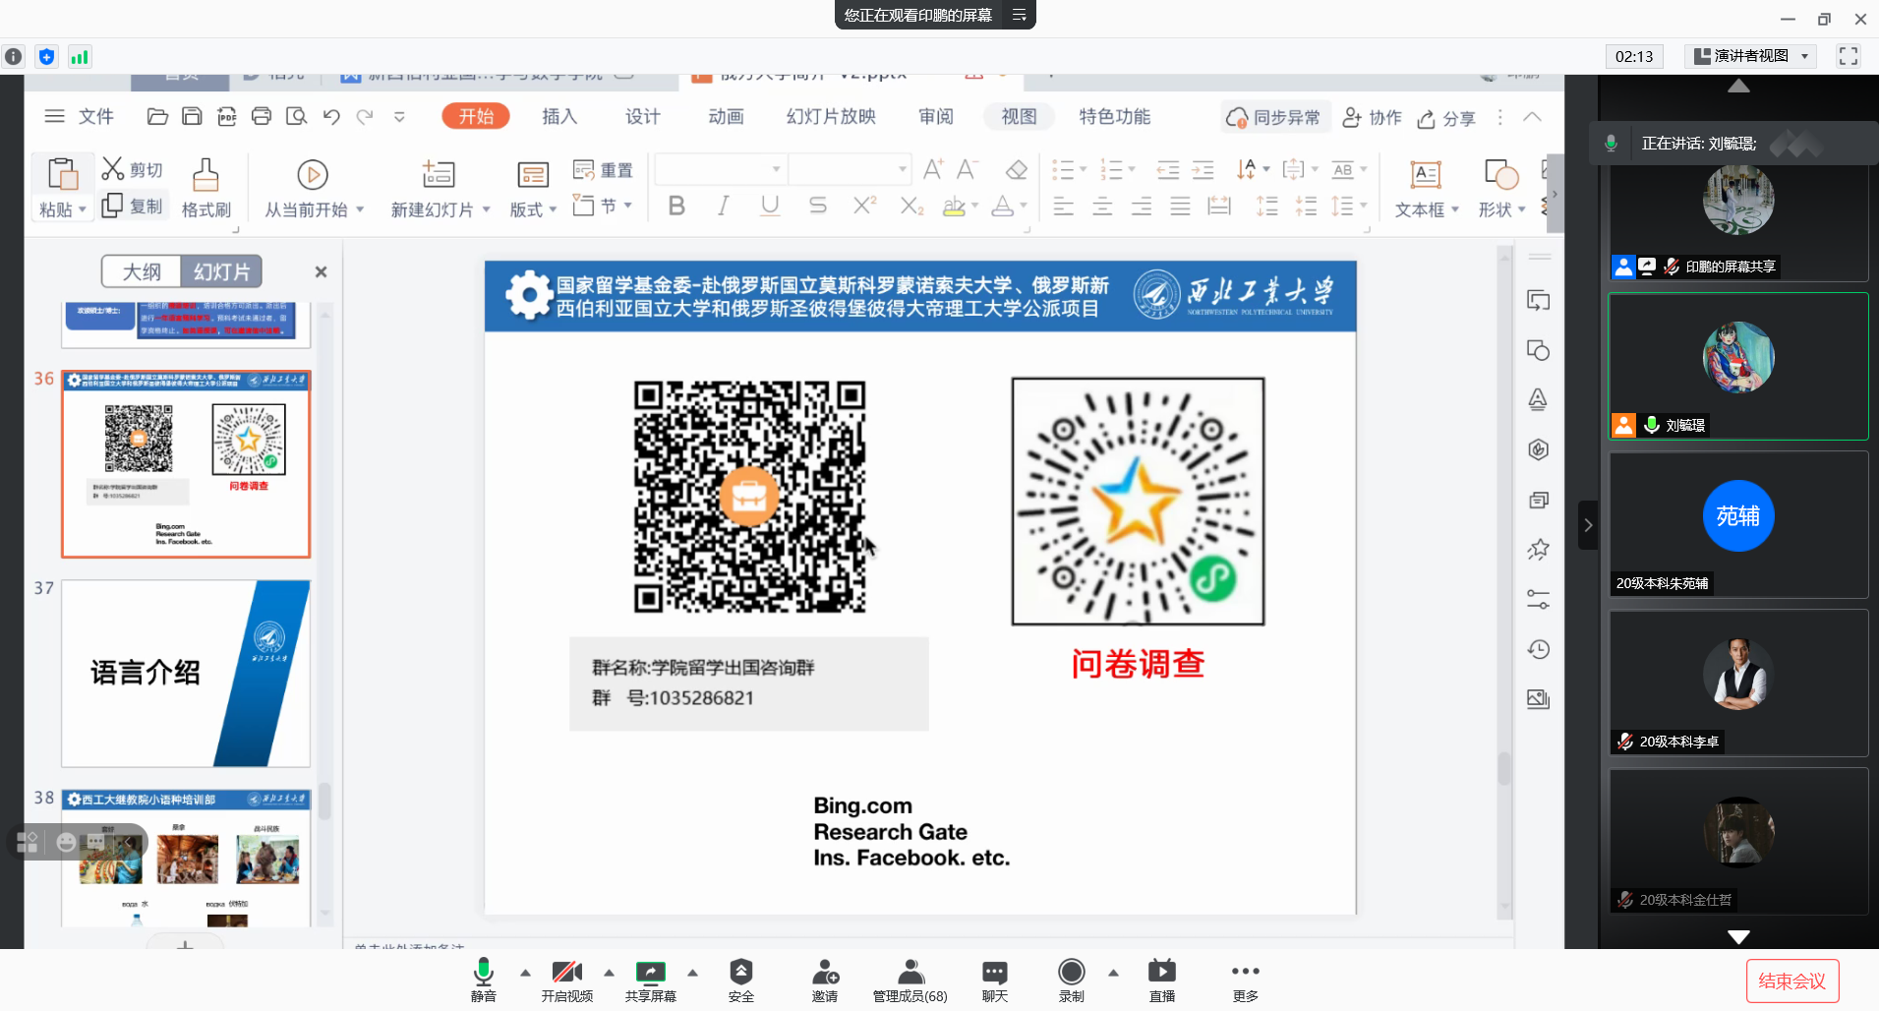Viewport: 1879px width, 1011px height.
Task: Open the Insert ribbon tab
Action: pyautogui.click(x=558, y=117)
